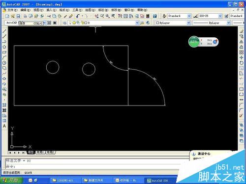Screen dimensions: 246x184
Task: Click the ByLayer color swatch box
Action: click(x=157, y=23)
